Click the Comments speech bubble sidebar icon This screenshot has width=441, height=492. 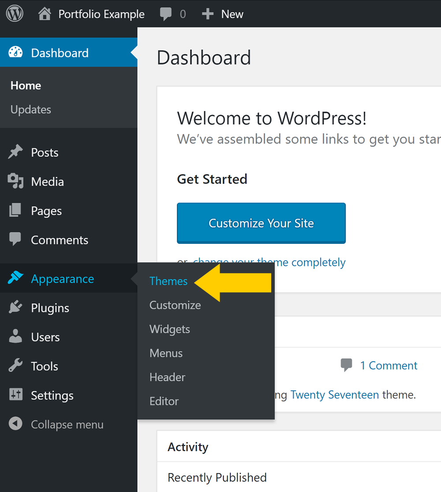(x=15, y=239)
